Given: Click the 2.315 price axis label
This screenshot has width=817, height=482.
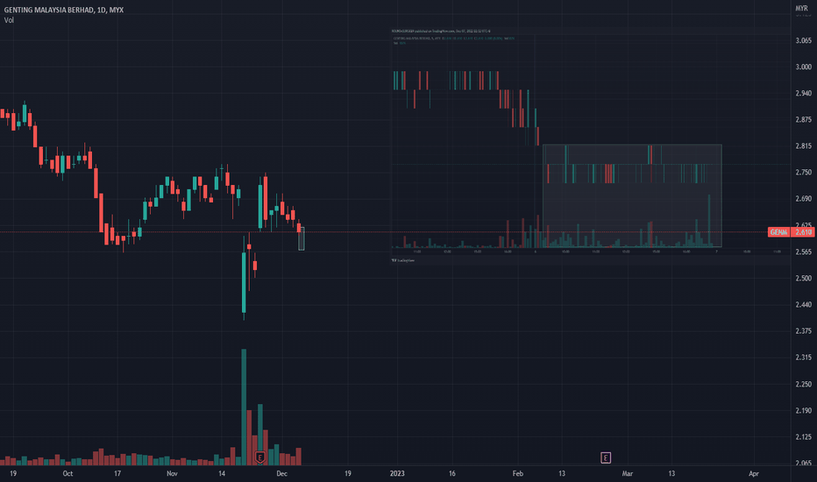Looking at the screenshot, I should [803, 357].
